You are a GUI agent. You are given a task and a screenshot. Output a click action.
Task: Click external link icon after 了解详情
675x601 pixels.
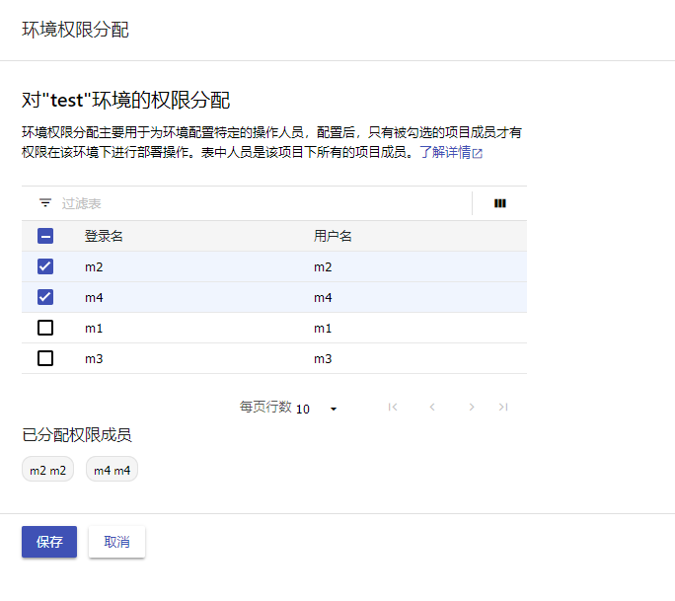coord(478,154)
